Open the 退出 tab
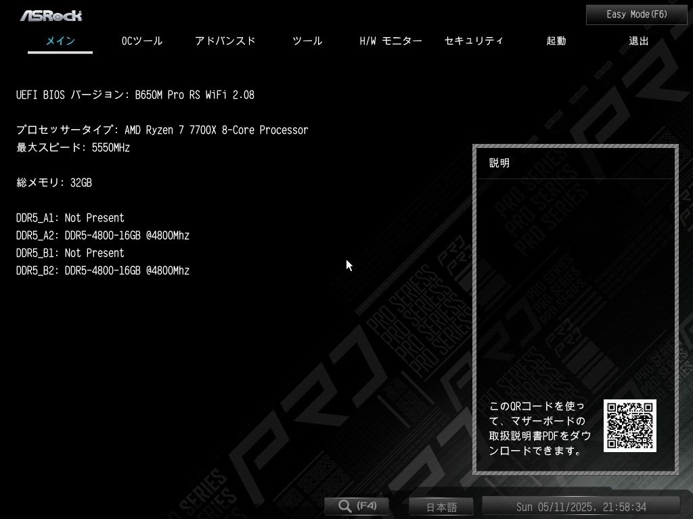 coord(639,41)
